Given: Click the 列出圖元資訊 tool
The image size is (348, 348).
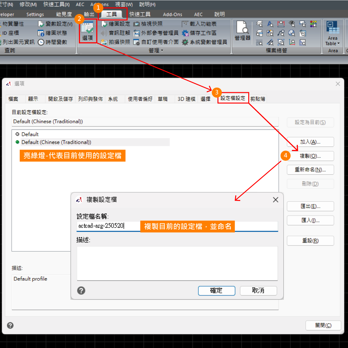Looking at the screenshot, I should pos(17,42).
